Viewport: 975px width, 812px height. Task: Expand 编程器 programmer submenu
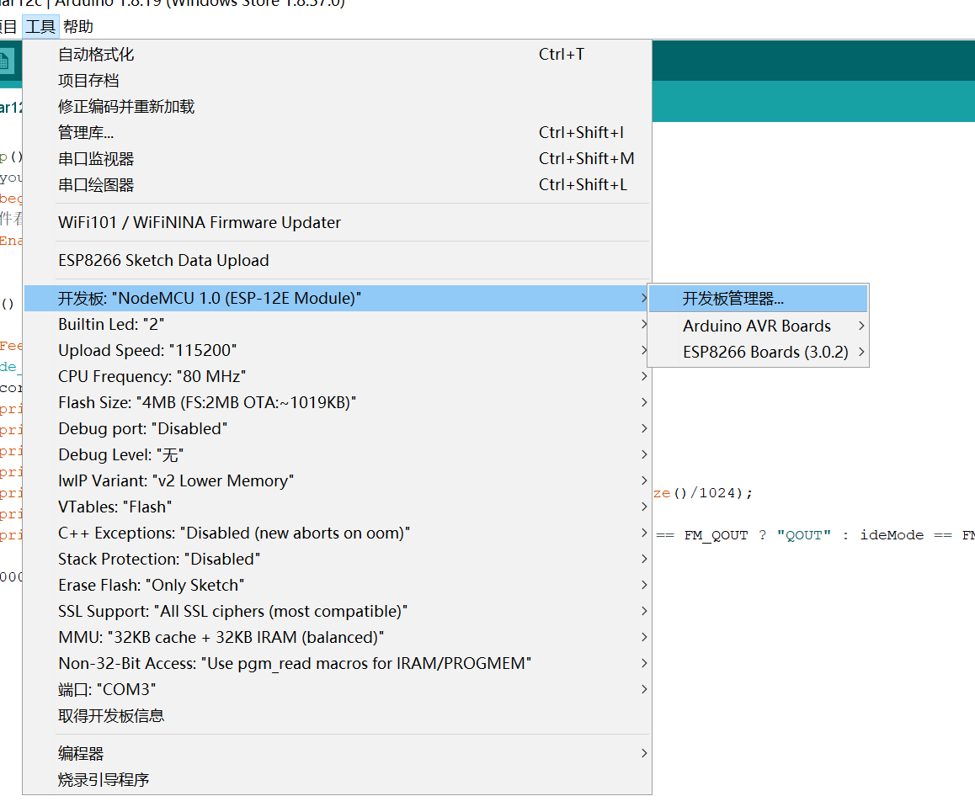pyautogui.click(x=337, y=754)
